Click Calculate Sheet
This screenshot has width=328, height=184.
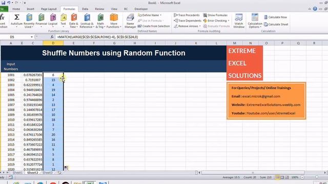(276, 25)
